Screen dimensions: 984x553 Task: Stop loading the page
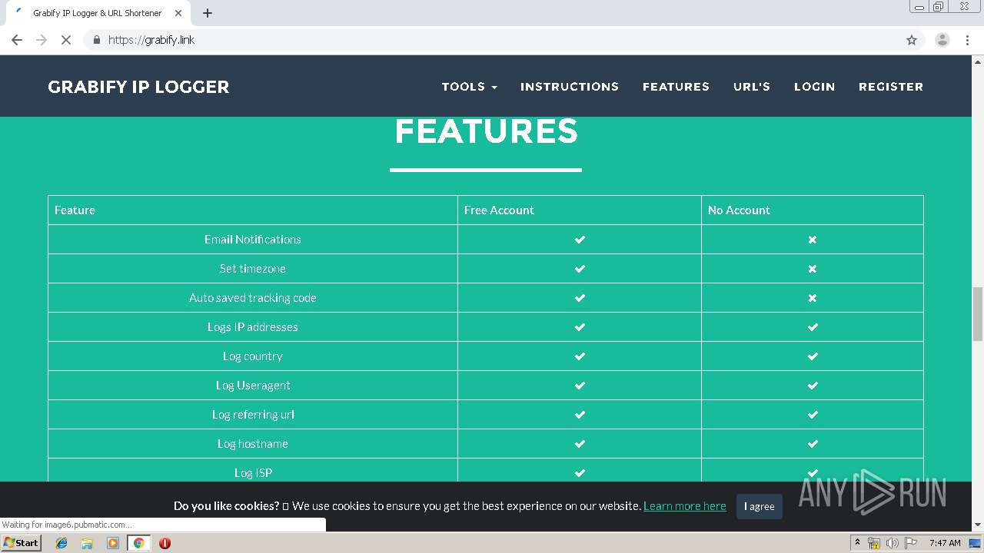66,40
